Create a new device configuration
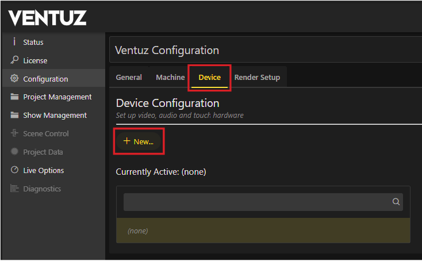 (139, 141)
